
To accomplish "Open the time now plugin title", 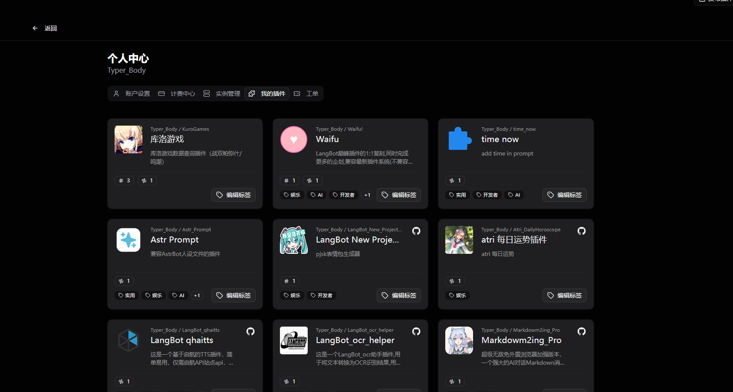I will (x=500, y=139).
